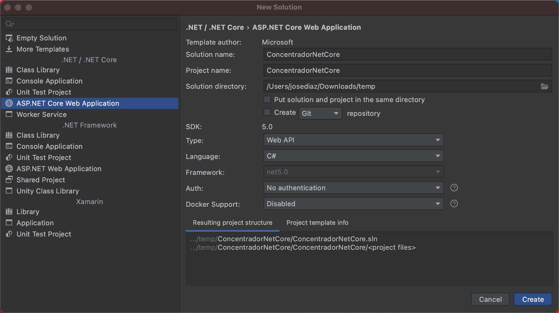Click the search magnifier in templates panel
Image resolution: width=559 pixels, height=313 pixels.
click(x=9, y=24)
